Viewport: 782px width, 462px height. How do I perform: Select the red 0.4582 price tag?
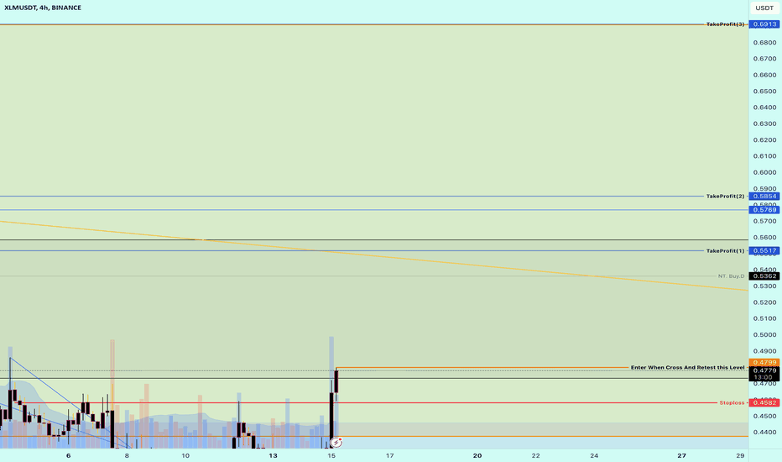point(764,402)
